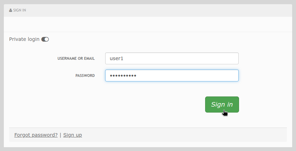Click the green Sign in button
The height and width of the screenshot is (151, 296).
point(222,105)
